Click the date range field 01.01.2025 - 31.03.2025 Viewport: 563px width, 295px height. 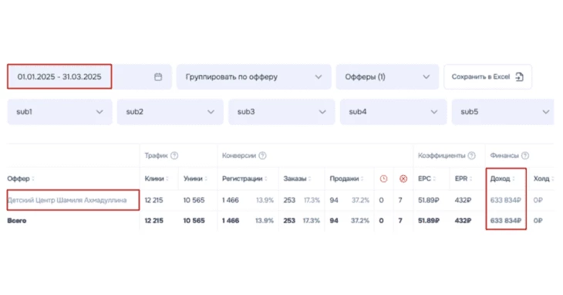[59, 76]
